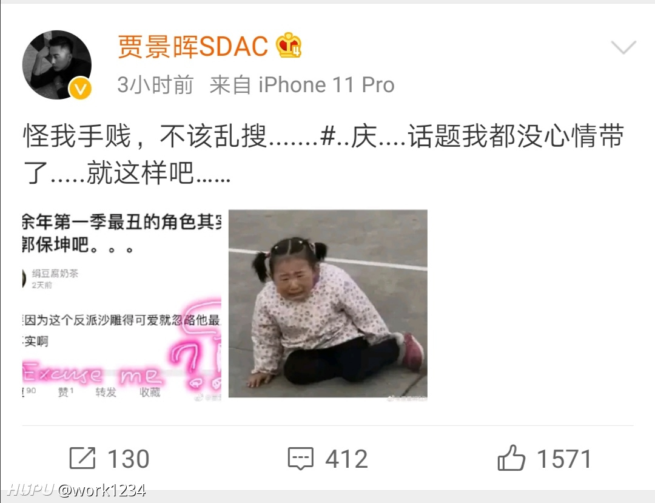Click the repost count 130
The image size is (655, 503).
pyautogui.click(x=128, y=459)
